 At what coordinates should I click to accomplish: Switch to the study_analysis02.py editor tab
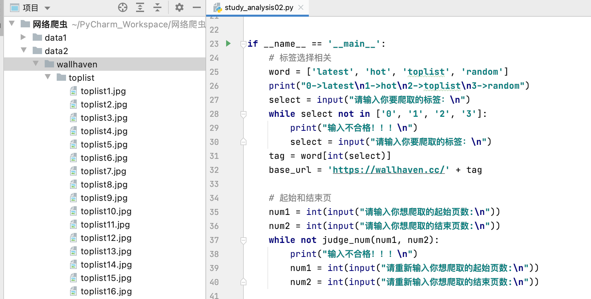[257, 8]
